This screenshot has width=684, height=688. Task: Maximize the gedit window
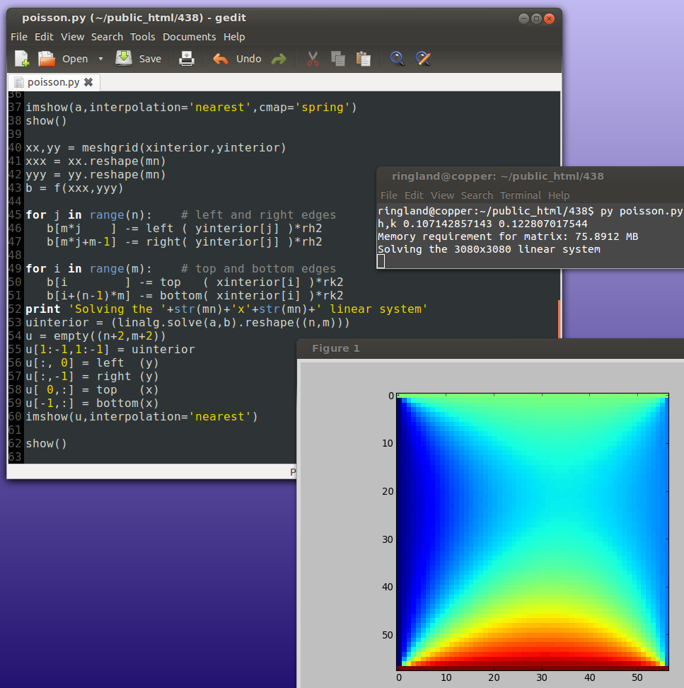point(536,18)
